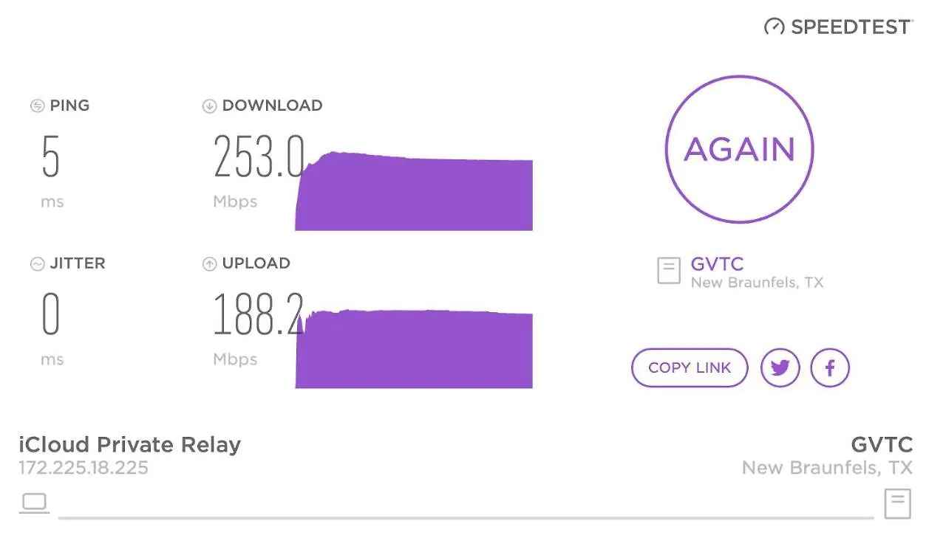Image resolution: width=946 pixels, height=535 pixels.
Task: Click the AGAIN circle to rerun test
Action: tap(739, 149)
